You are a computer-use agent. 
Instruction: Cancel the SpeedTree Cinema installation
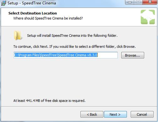click(x=142, y=114)
